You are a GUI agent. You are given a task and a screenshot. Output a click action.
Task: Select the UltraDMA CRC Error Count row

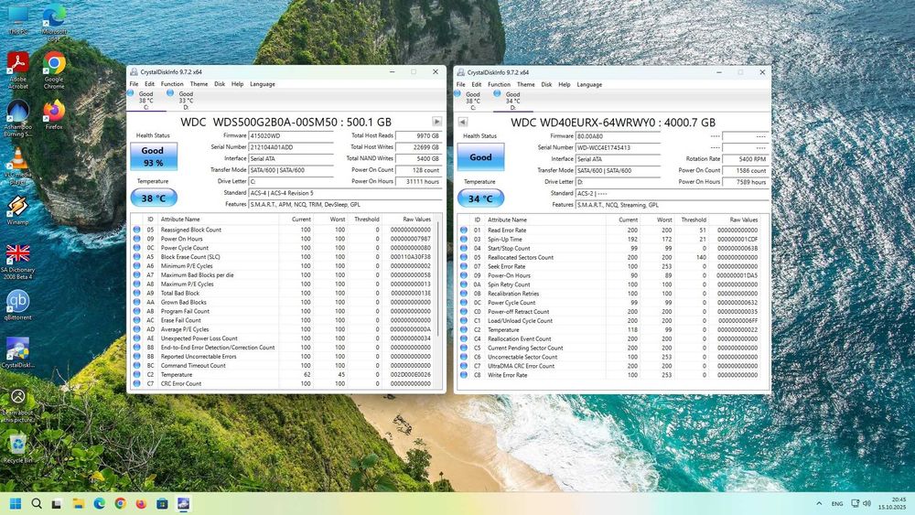(609, 366)
